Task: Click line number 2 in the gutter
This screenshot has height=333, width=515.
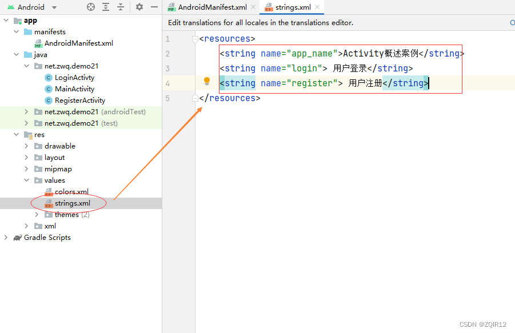Action: (167, 54)
